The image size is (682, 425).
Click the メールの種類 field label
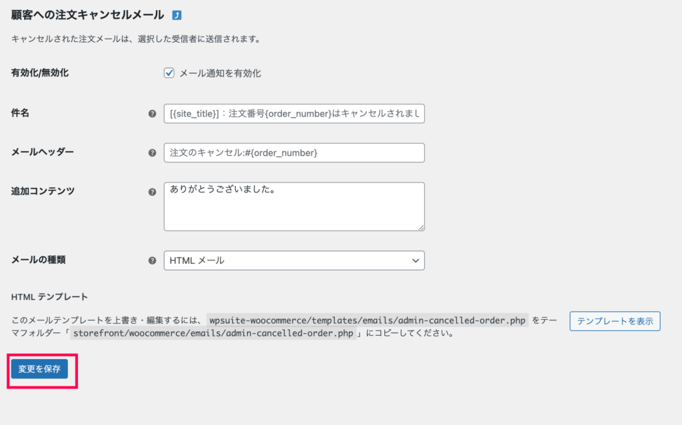click(38, 260)
